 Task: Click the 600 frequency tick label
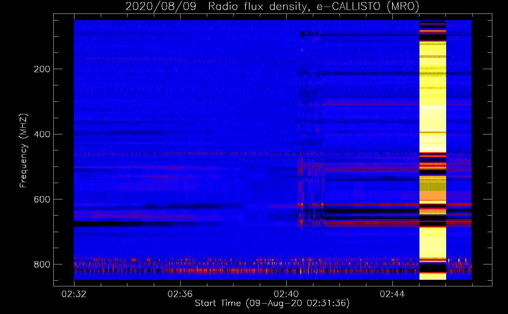42,200
